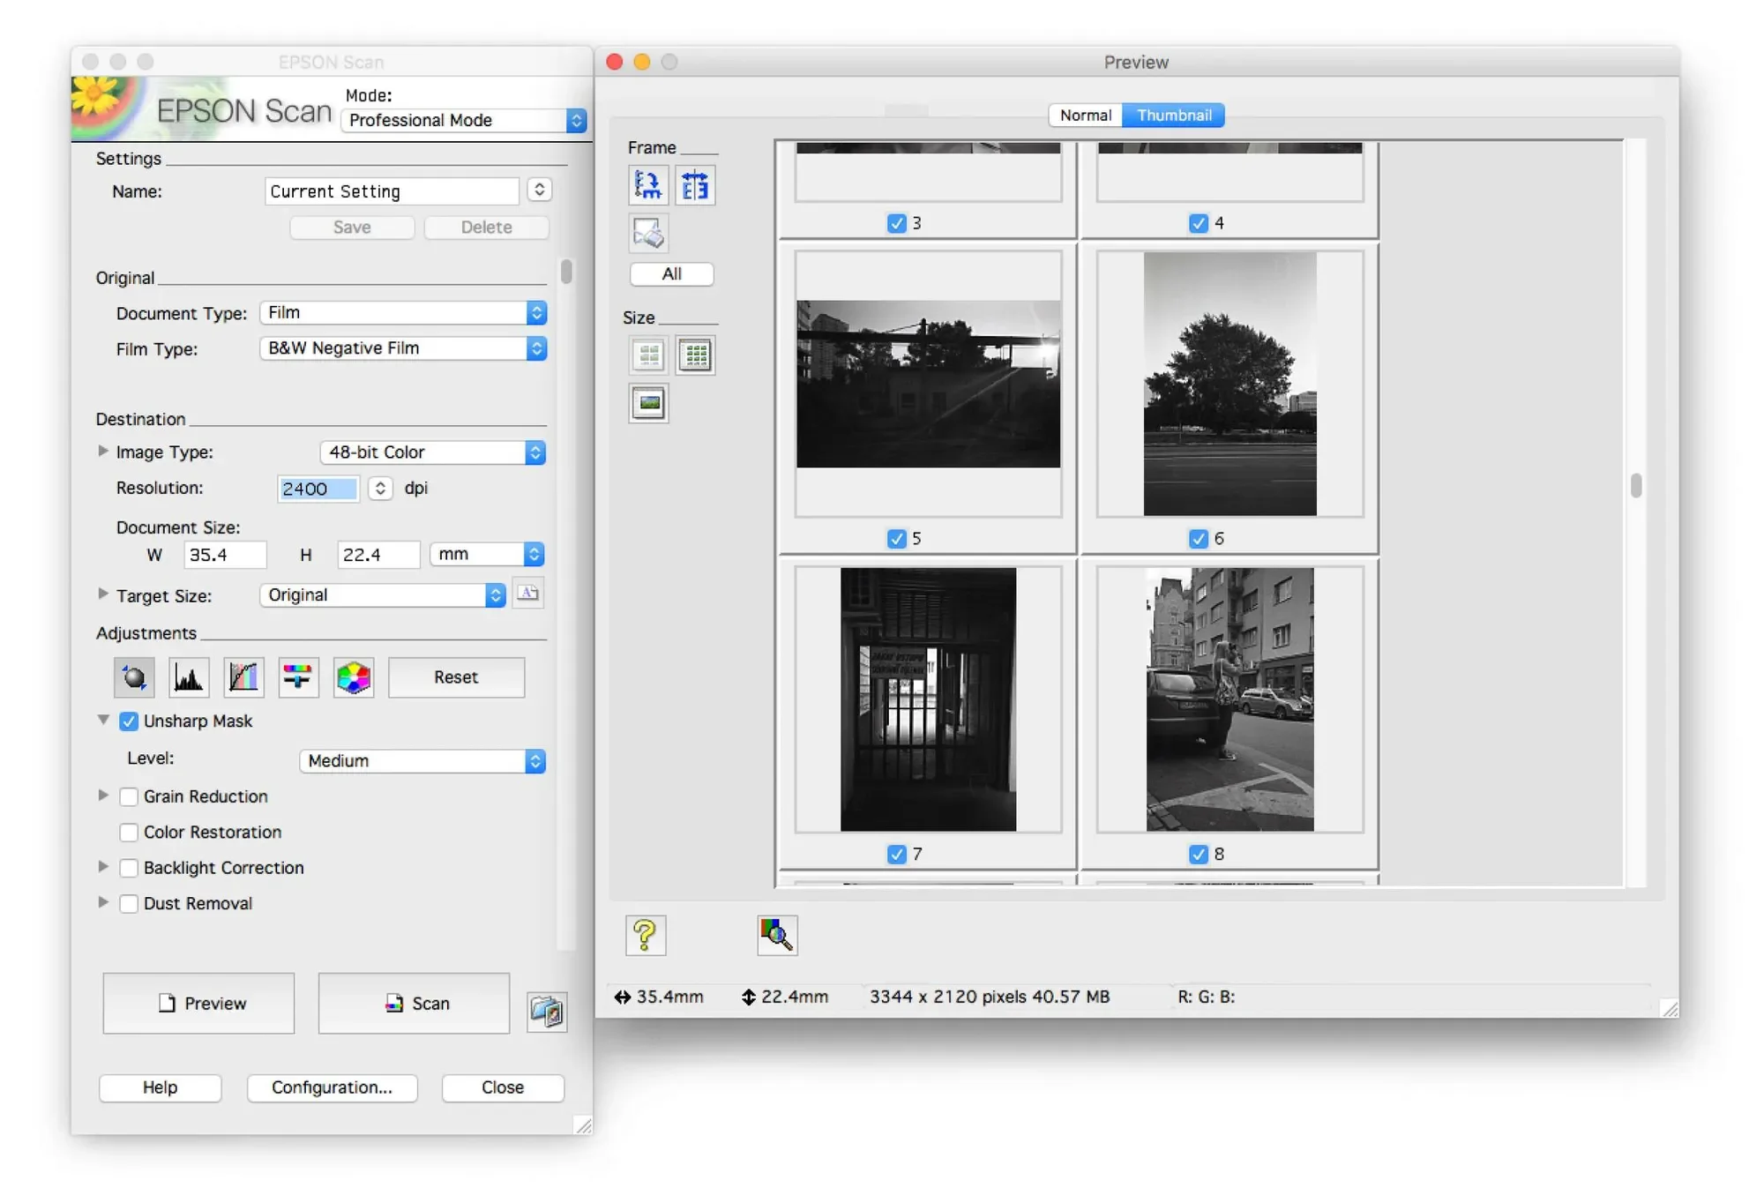Image resolution: width=1764 pixels, height=1203 pixels.
Task: Open the Histogram Adjustment icon
Action: click(x=189, y=677)
